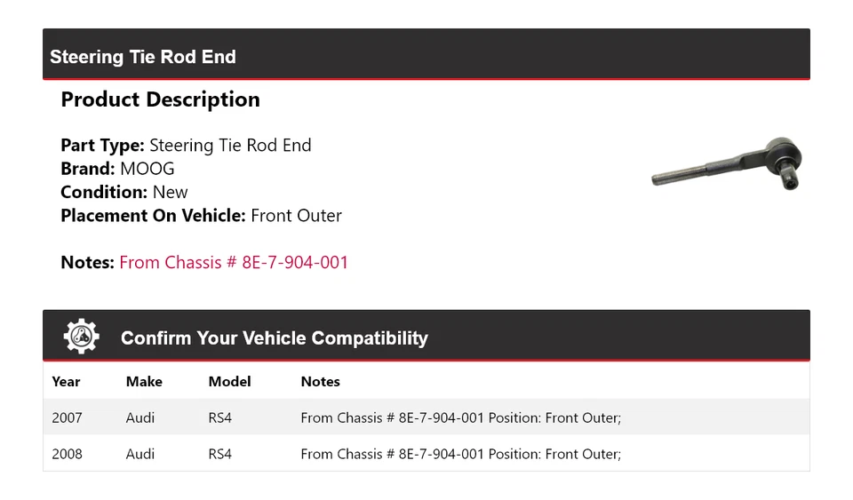Image resolution: width=853 pixels, height=500 pixels.
Task: Click the Condition New text
Action: click(x=124, y=192)
